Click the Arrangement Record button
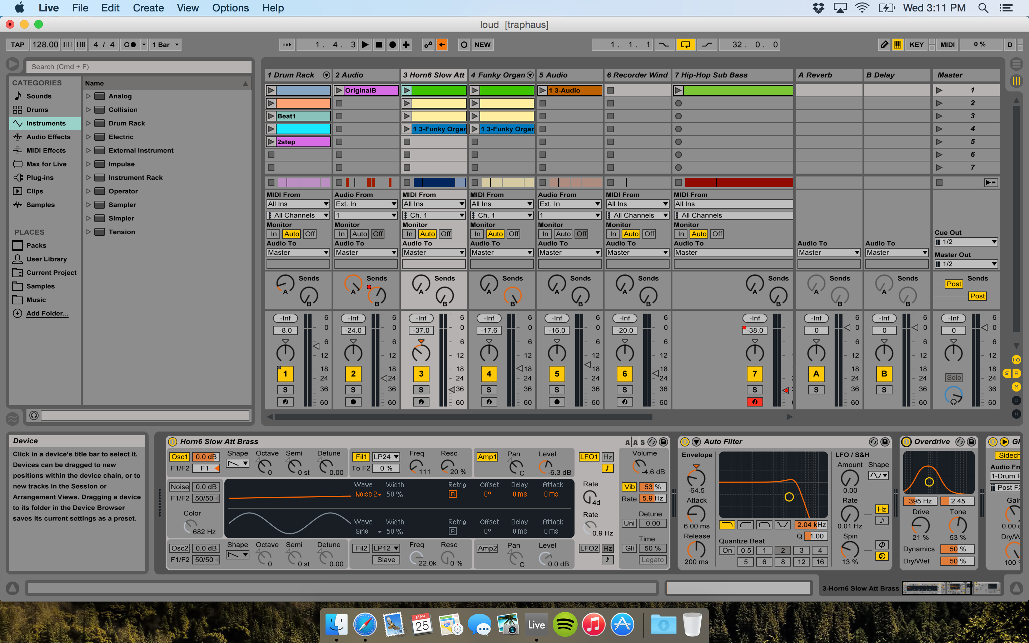The width and height of the screenshot is (1029, 643). (x=393, y=45)
